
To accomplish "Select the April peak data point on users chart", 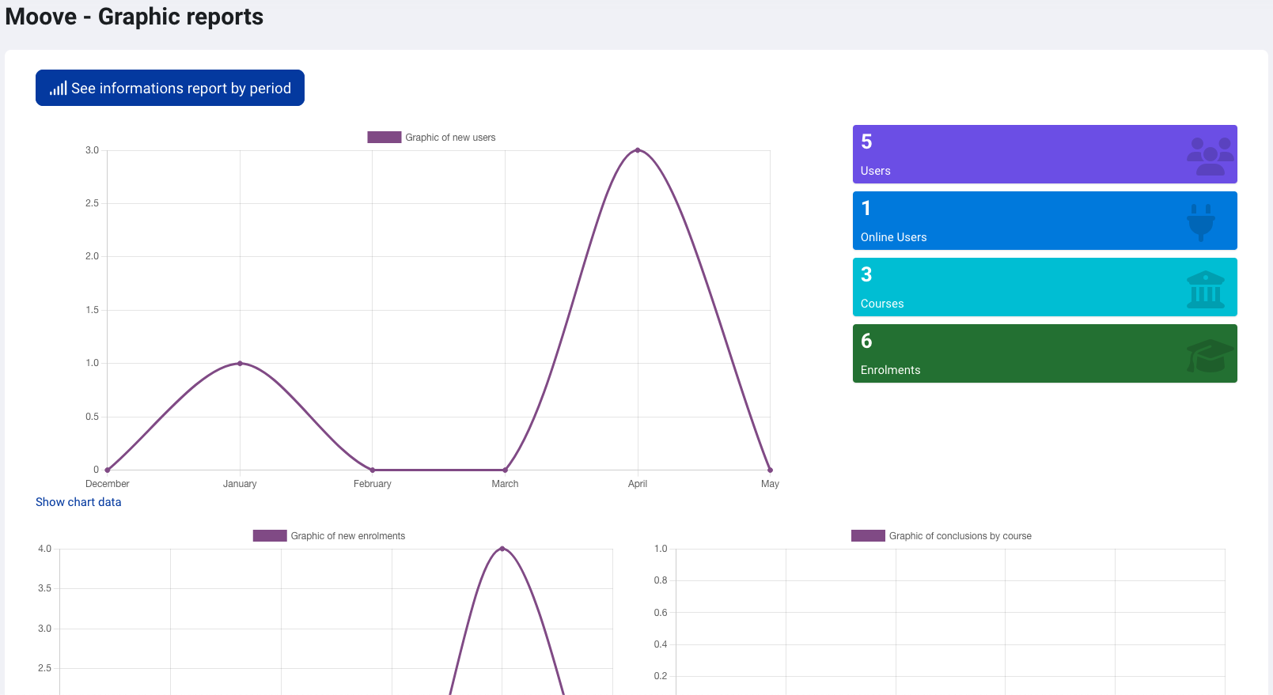I will [638, 150].
